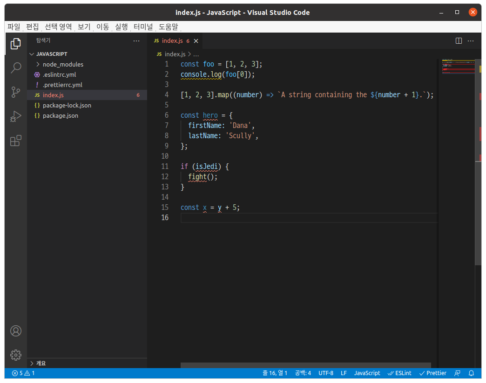Click the 'Scully' string on line 8
Screen dimensions: 486x383
click(240, 136)
